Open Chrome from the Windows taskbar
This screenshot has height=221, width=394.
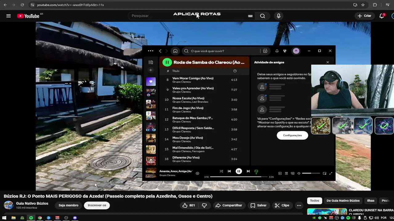tap(40, 218)
